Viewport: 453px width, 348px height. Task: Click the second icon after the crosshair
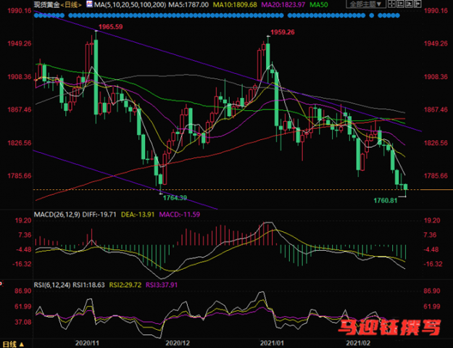(410, 4)
